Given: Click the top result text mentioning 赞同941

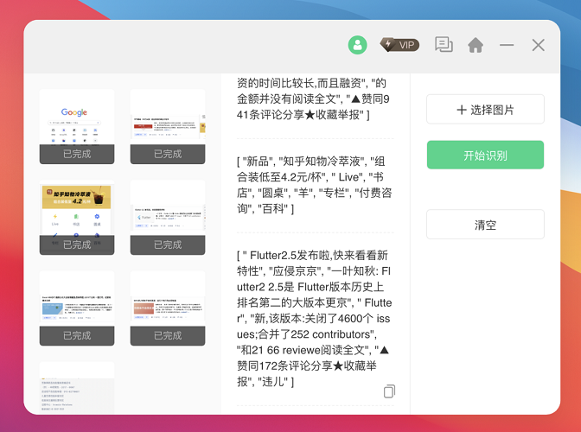Looking at the screenshot, I should click(315, 99).
